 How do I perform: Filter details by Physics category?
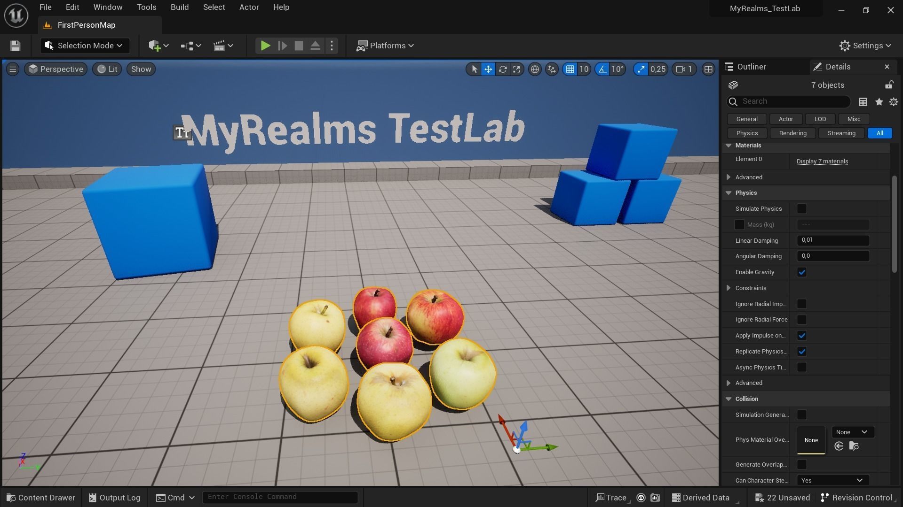click(x=747, y=133)
